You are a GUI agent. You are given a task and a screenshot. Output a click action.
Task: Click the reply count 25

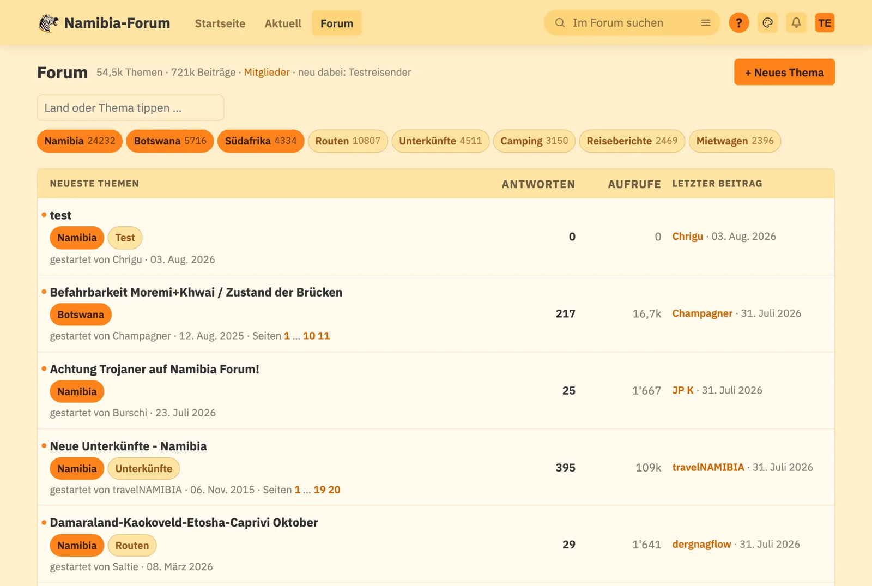click(569, 390)
